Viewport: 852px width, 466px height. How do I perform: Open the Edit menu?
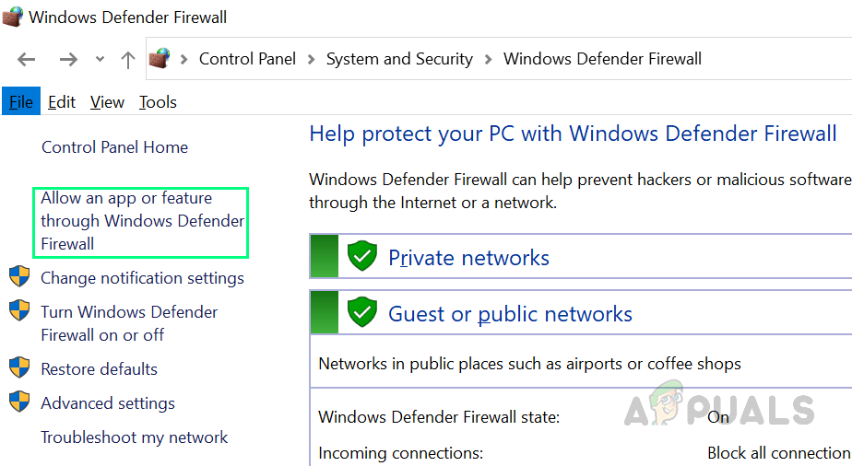62,102
